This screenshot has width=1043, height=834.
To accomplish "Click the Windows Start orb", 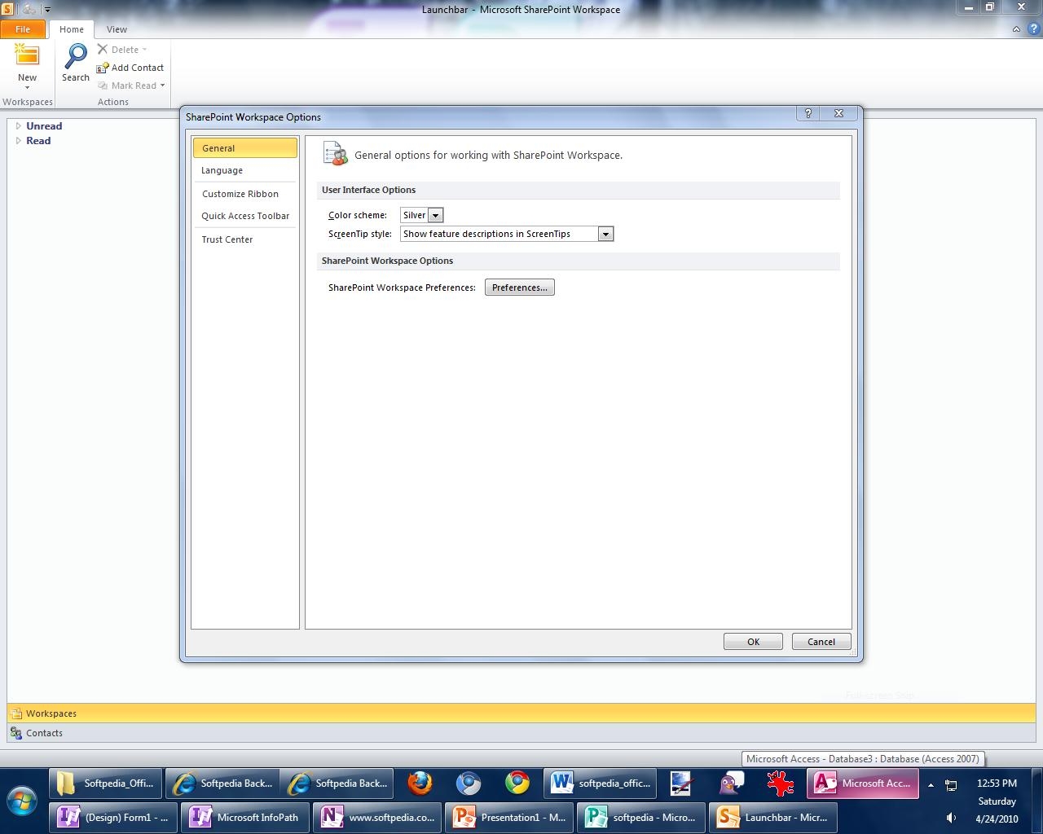I will [x=22, y=801].
